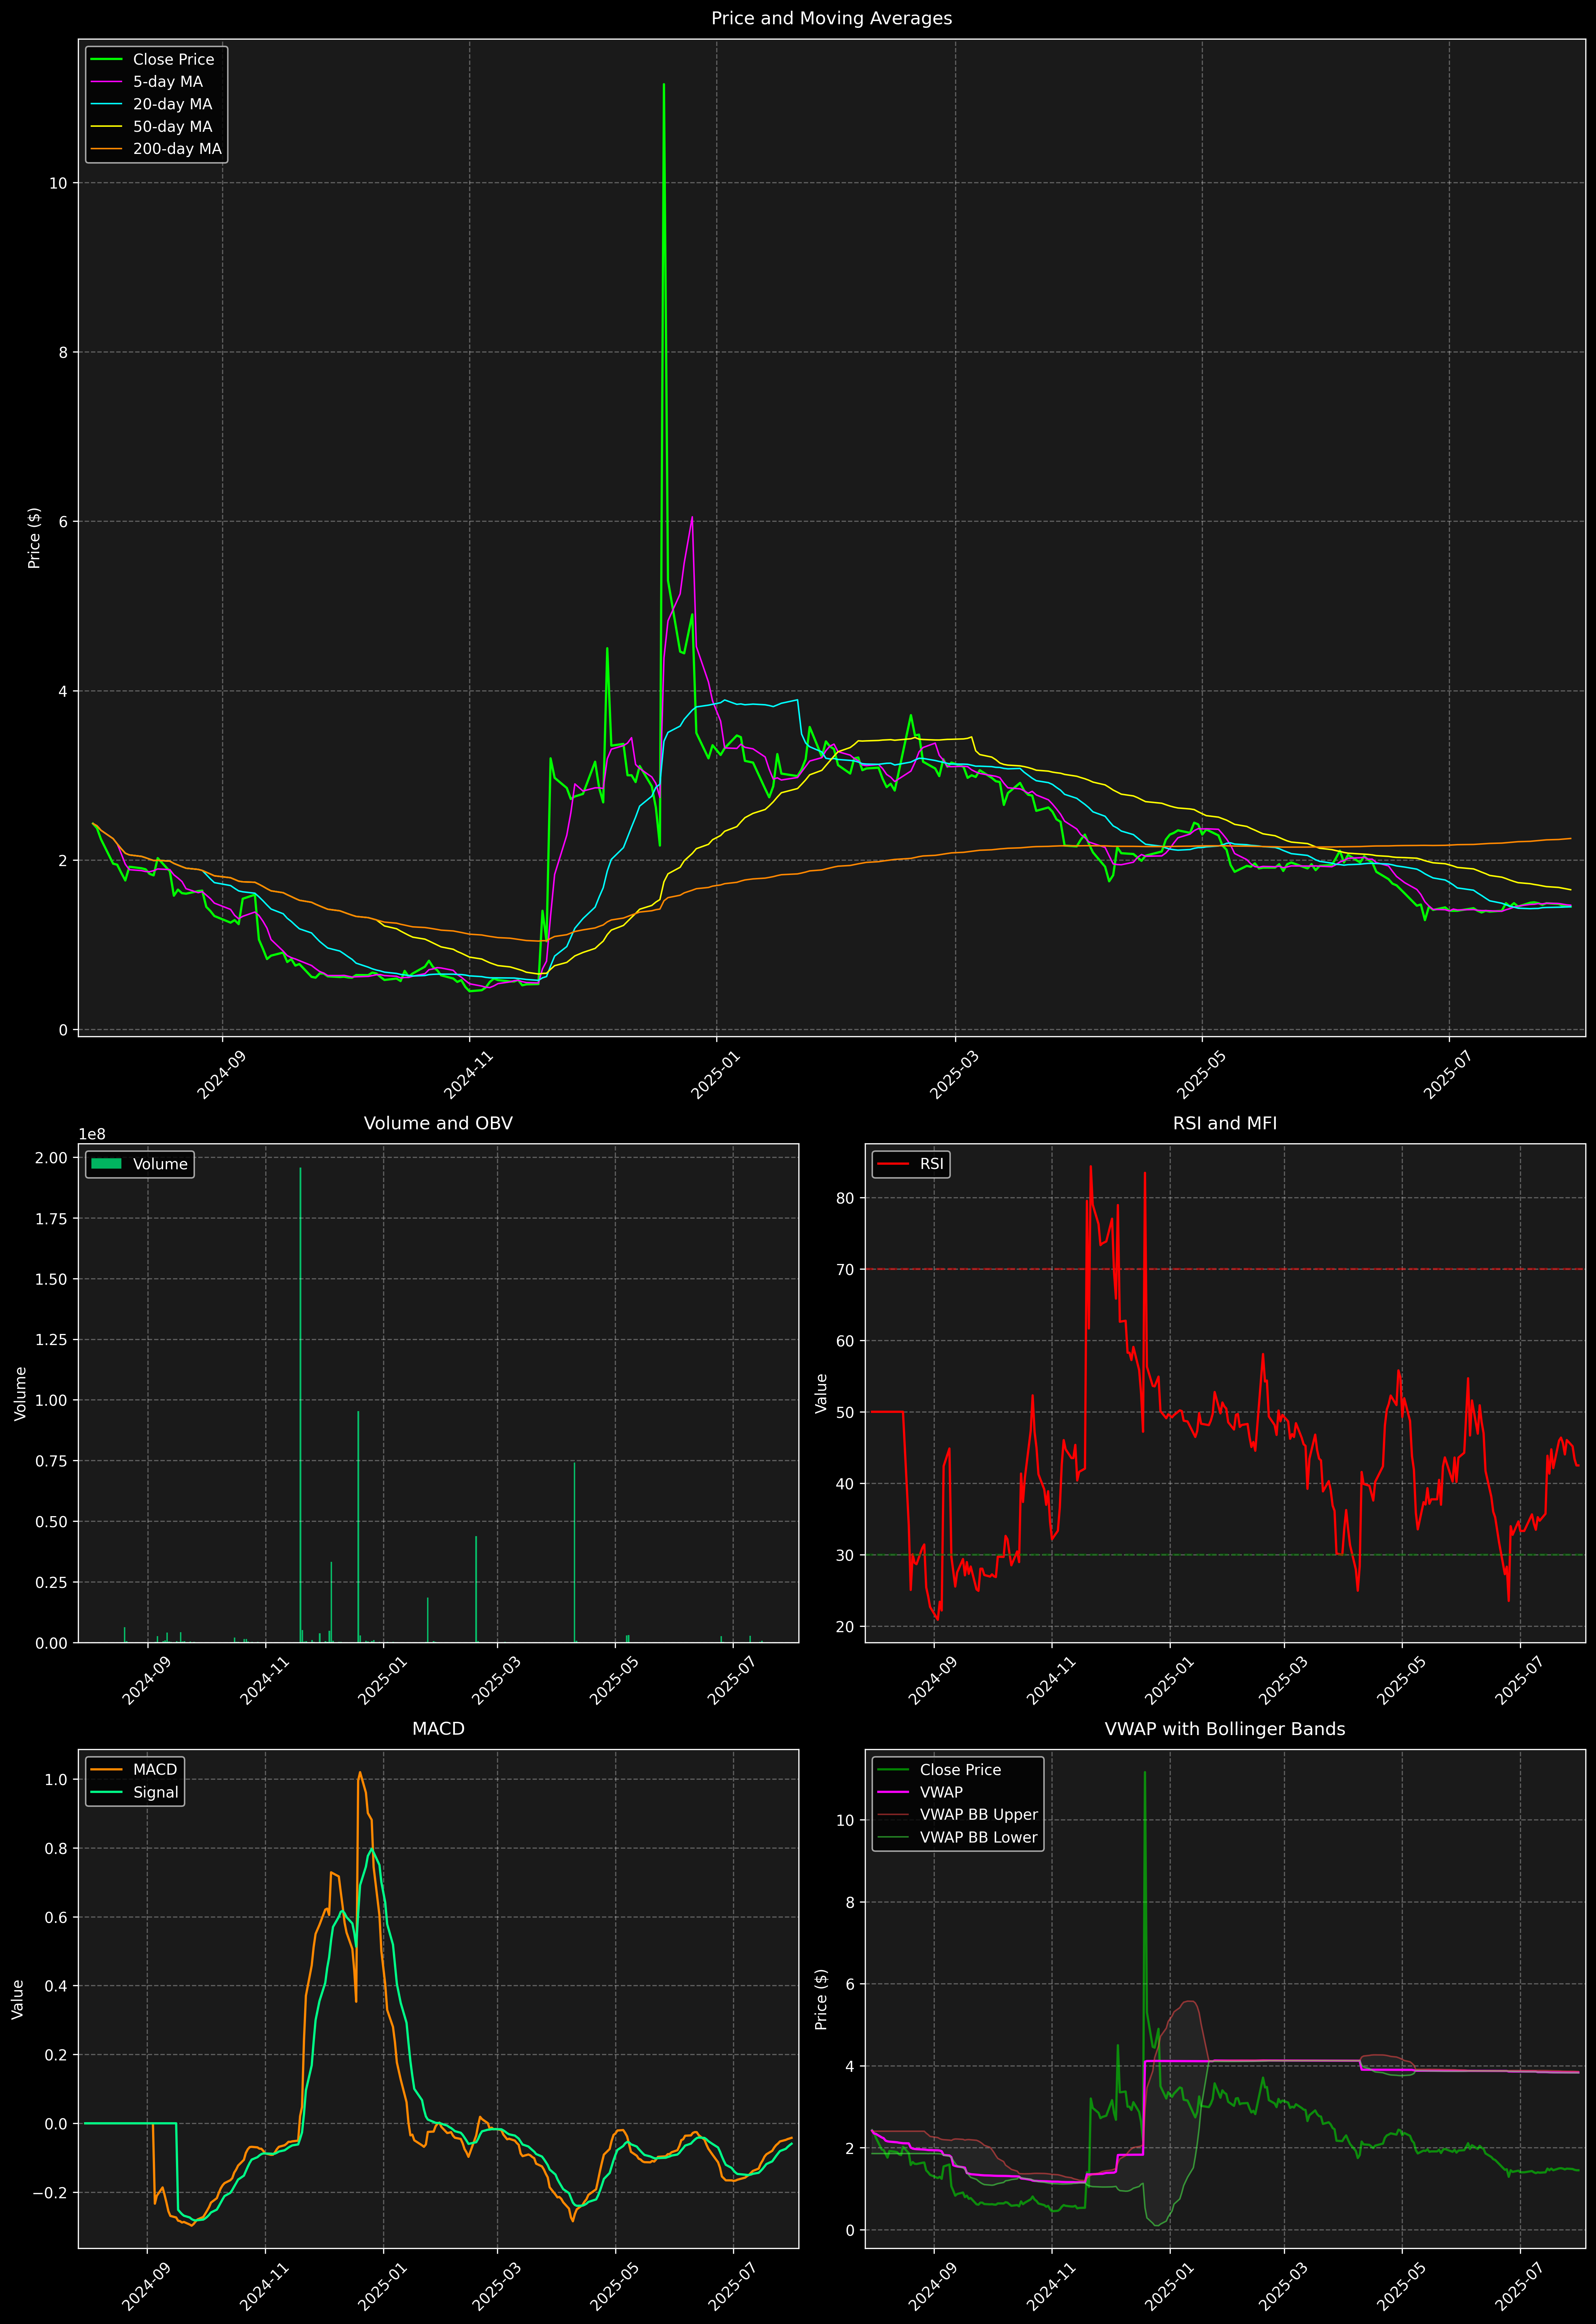Click the 'Price and Moving Averages' chart title
This screenshot has height=2324, width=1596.
(831, 18)
